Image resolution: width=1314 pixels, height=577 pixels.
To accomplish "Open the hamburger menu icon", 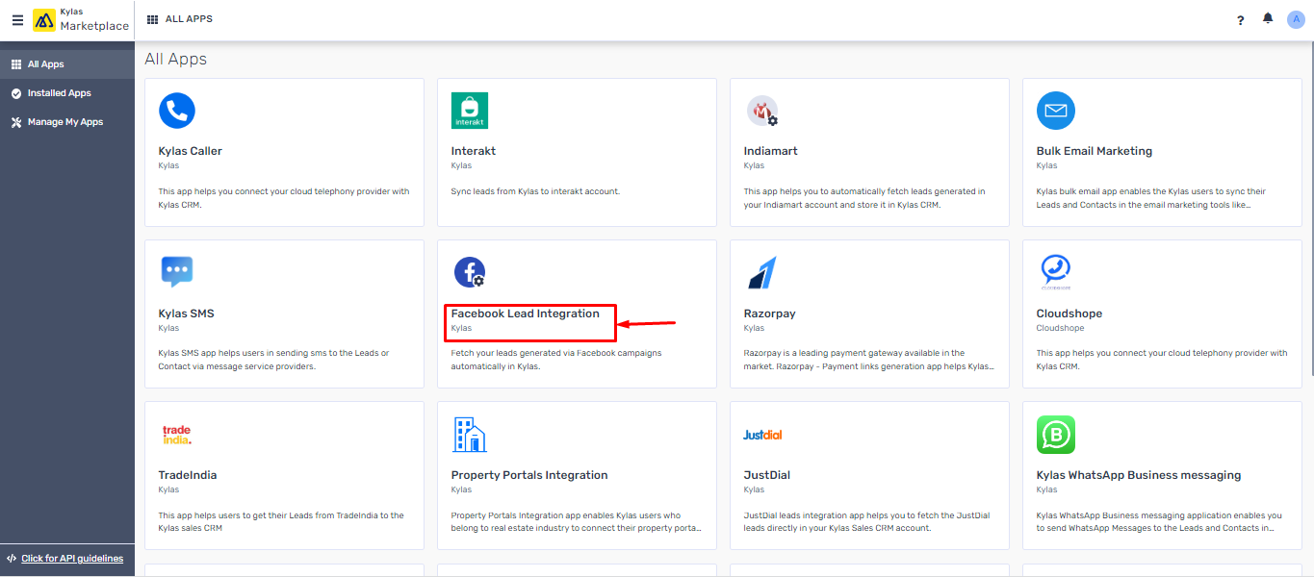I will [x=17, y=20].
